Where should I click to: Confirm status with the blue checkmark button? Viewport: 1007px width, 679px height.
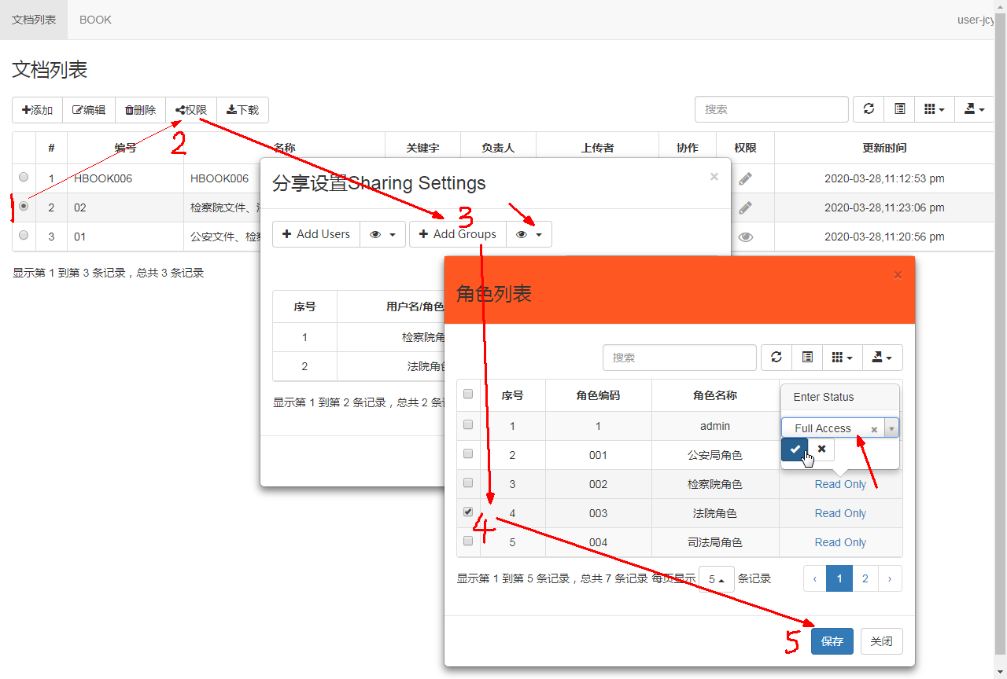click(795, 449)
